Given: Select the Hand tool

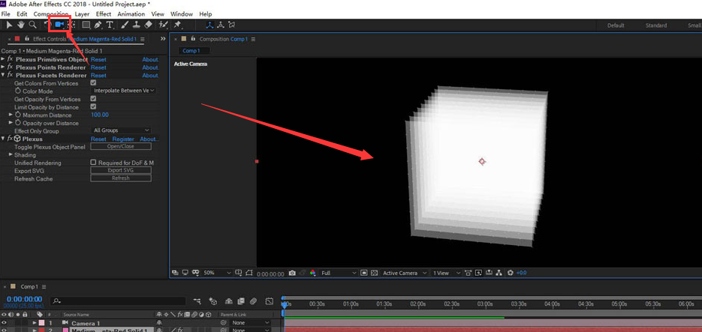Looking at the screenshot, I should point(20,25).
